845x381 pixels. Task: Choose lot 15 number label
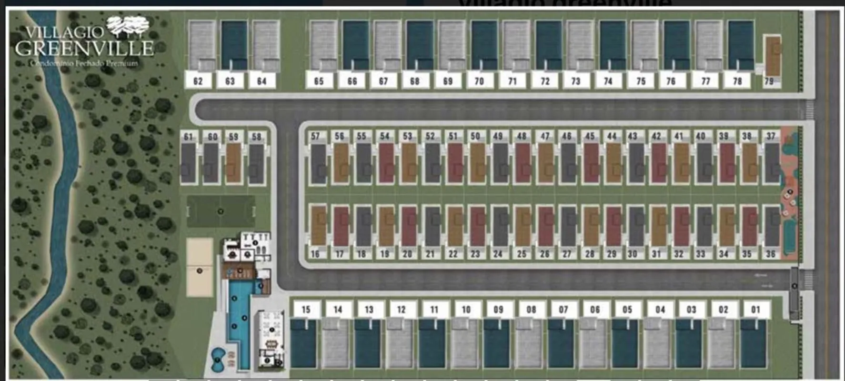[306, 310]
